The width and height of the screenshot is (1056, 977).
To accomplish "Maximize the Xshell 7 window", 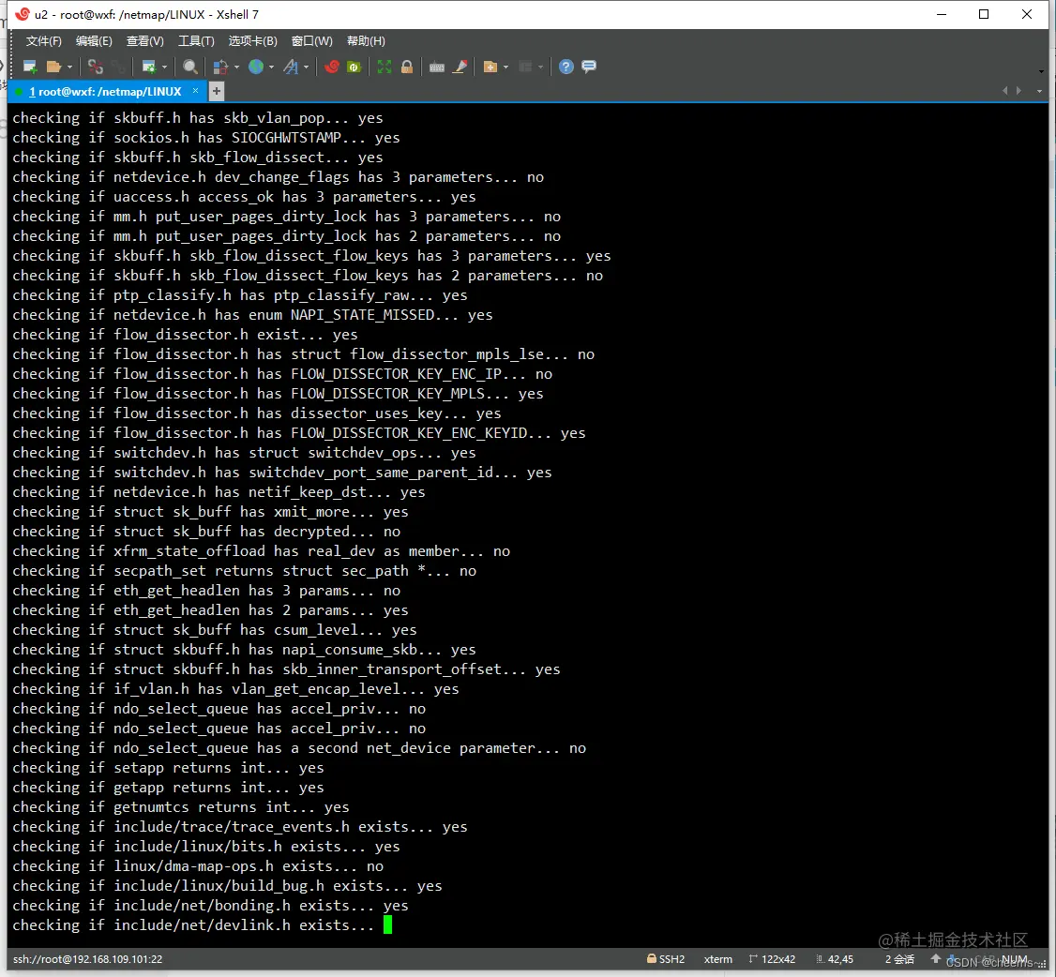I will click(x=984, y=14).
